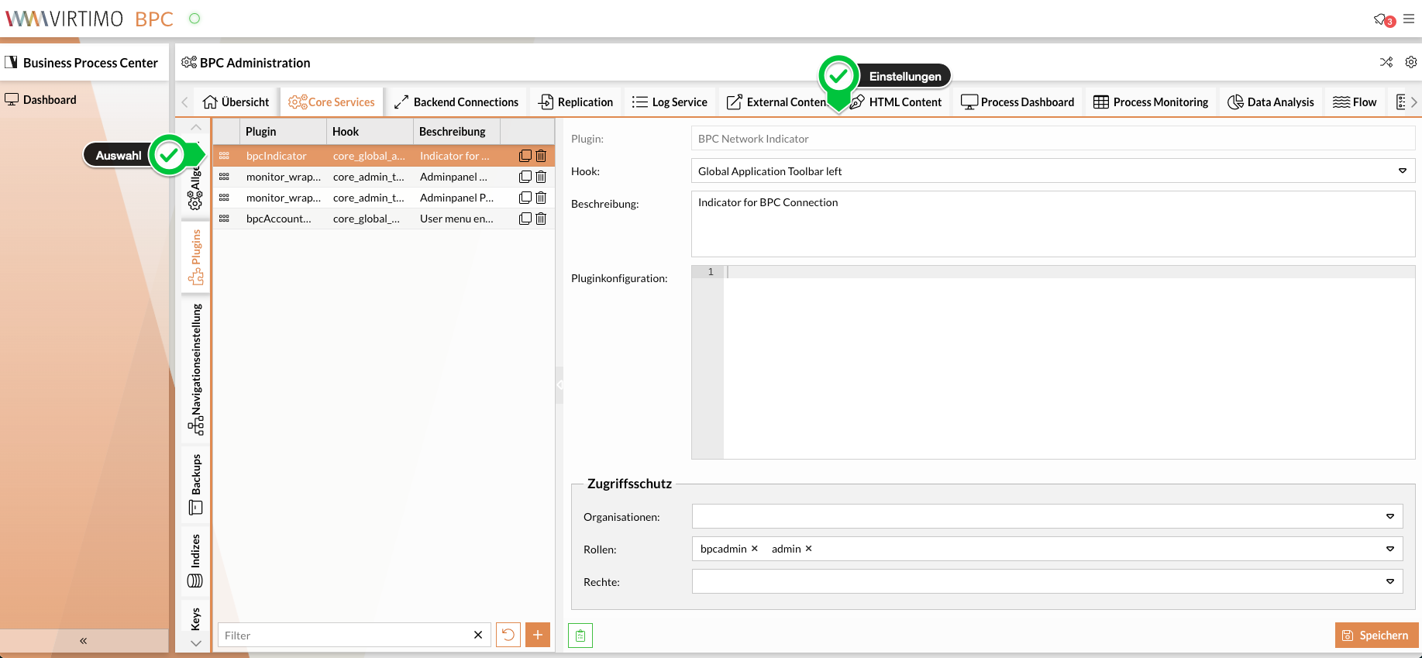Screen dimensions: 1422x658
Task: Open the notifications icon with red badge
Action: 1384,19
